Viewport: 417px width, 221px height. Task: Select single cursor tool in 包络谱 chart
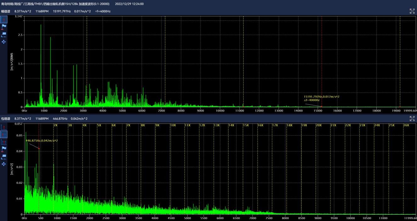click(x=4, y=127)
